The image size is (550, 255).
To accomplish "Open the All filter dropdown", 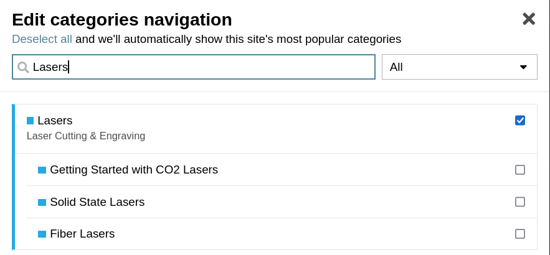I will pos(459,67).
